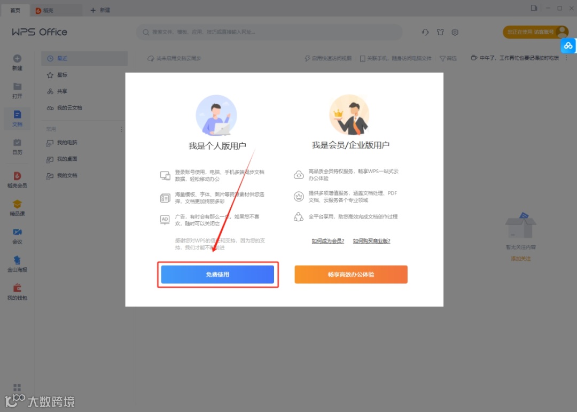Open 稻壳会员 icon in sidebar
The image size is (577, 412).
(17, 176)
